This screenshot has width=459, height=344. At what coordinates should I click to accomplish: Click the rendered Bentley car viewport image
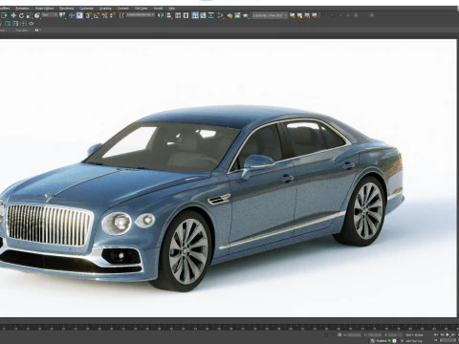(229, 178)
